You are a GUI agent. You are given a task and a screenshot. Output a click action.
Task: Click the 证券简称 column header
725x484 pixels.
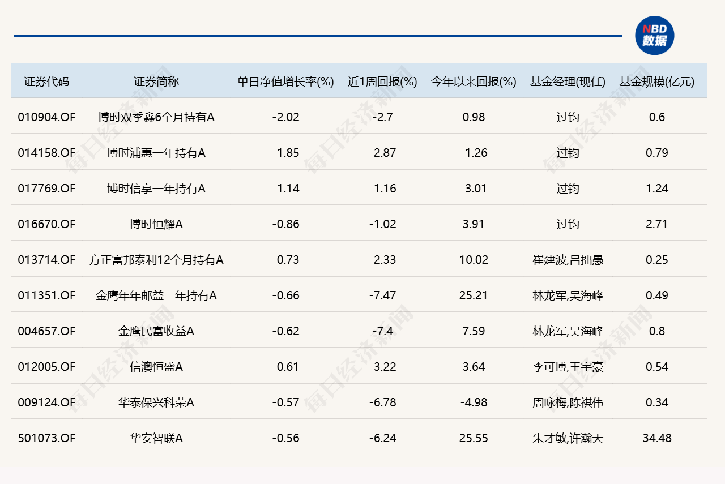(x=156, y=82)
